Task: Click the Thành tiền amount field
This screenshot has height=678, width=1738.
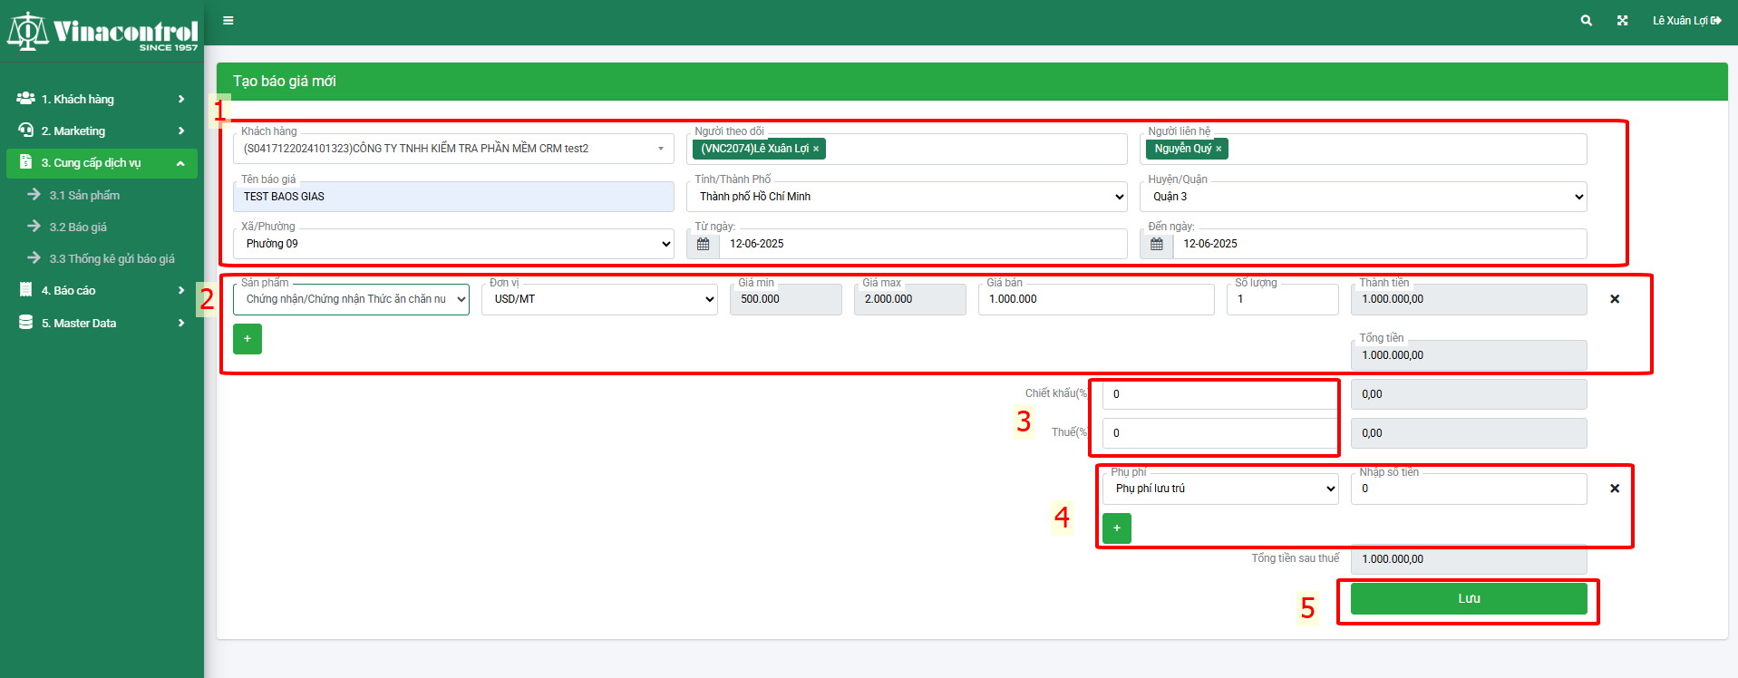Action: click(x=1469, y=299)
